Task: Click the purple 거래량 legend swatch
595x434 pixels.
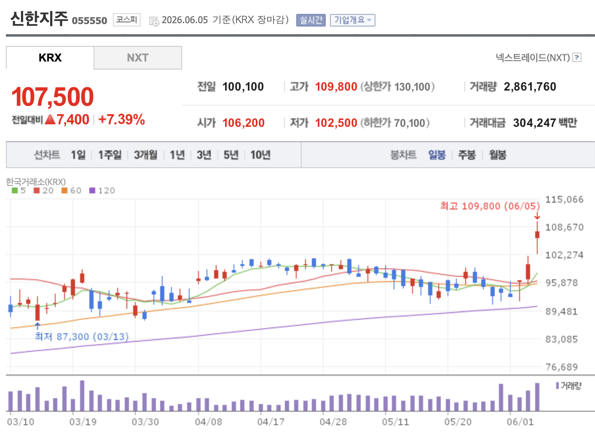Action: 558,386
